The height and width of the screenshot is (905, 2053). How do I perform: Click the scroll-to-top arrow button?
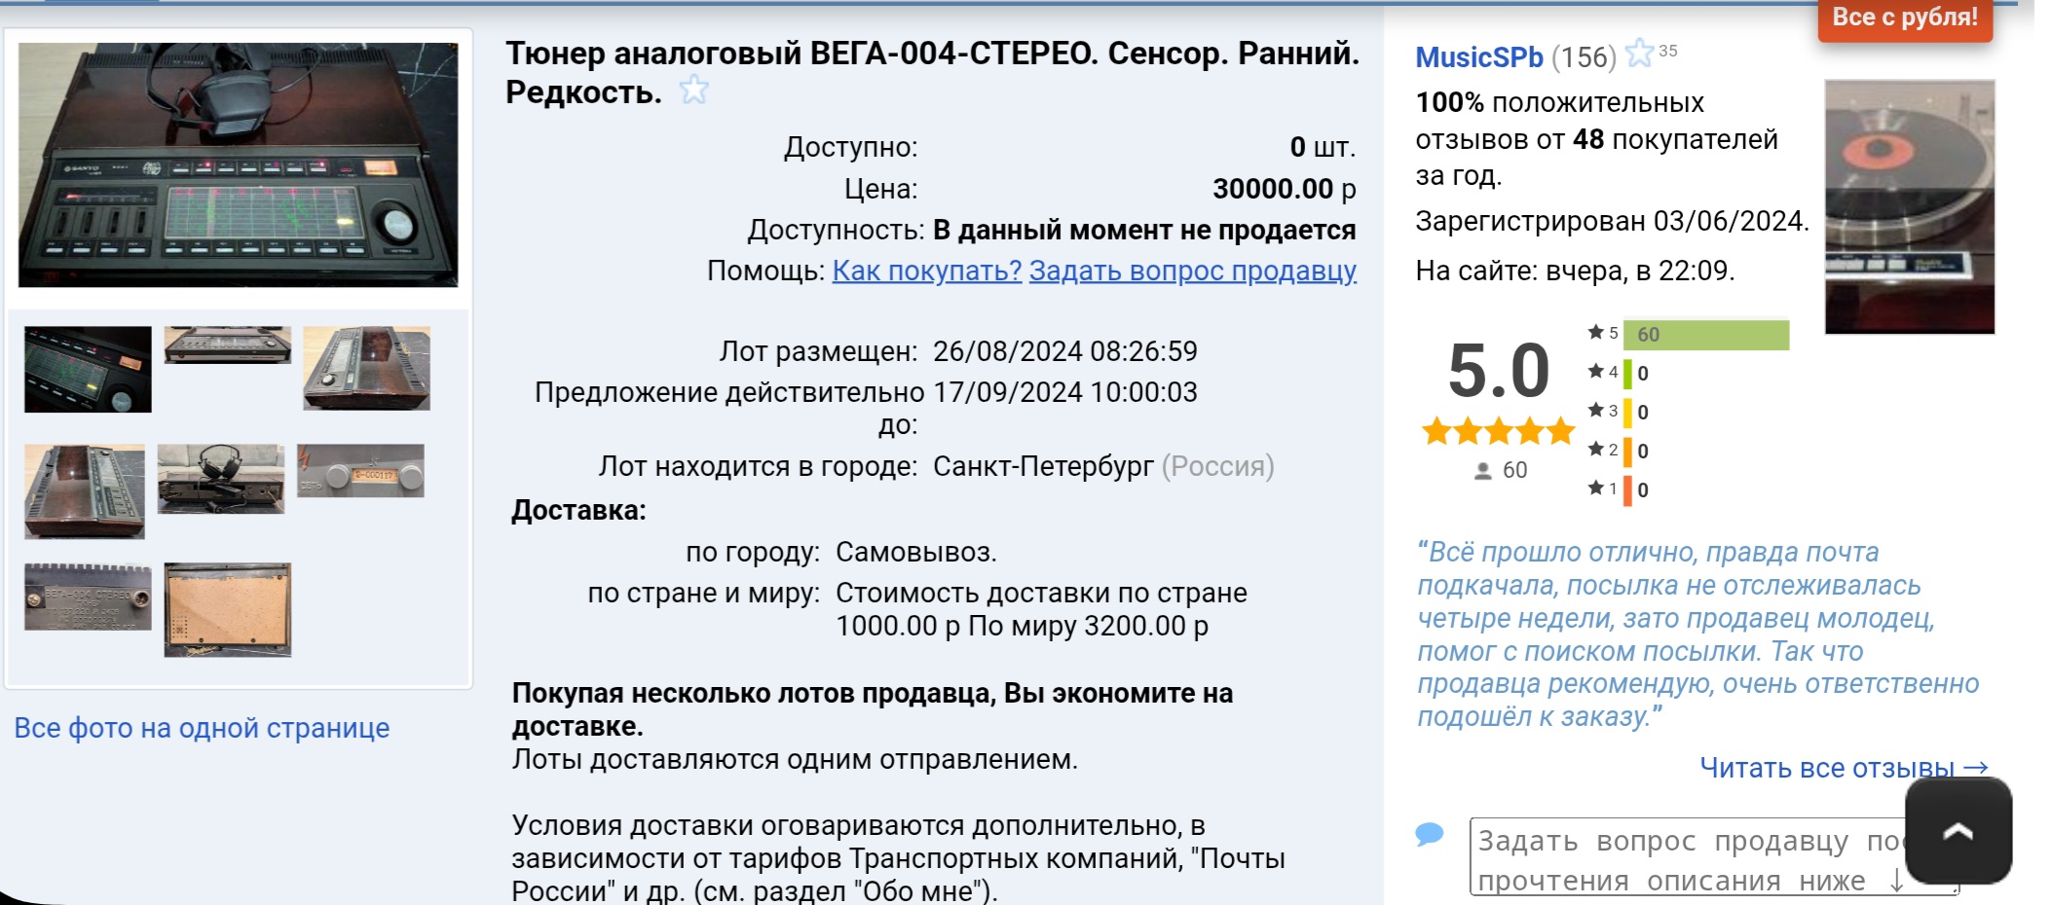[1958, 830]
